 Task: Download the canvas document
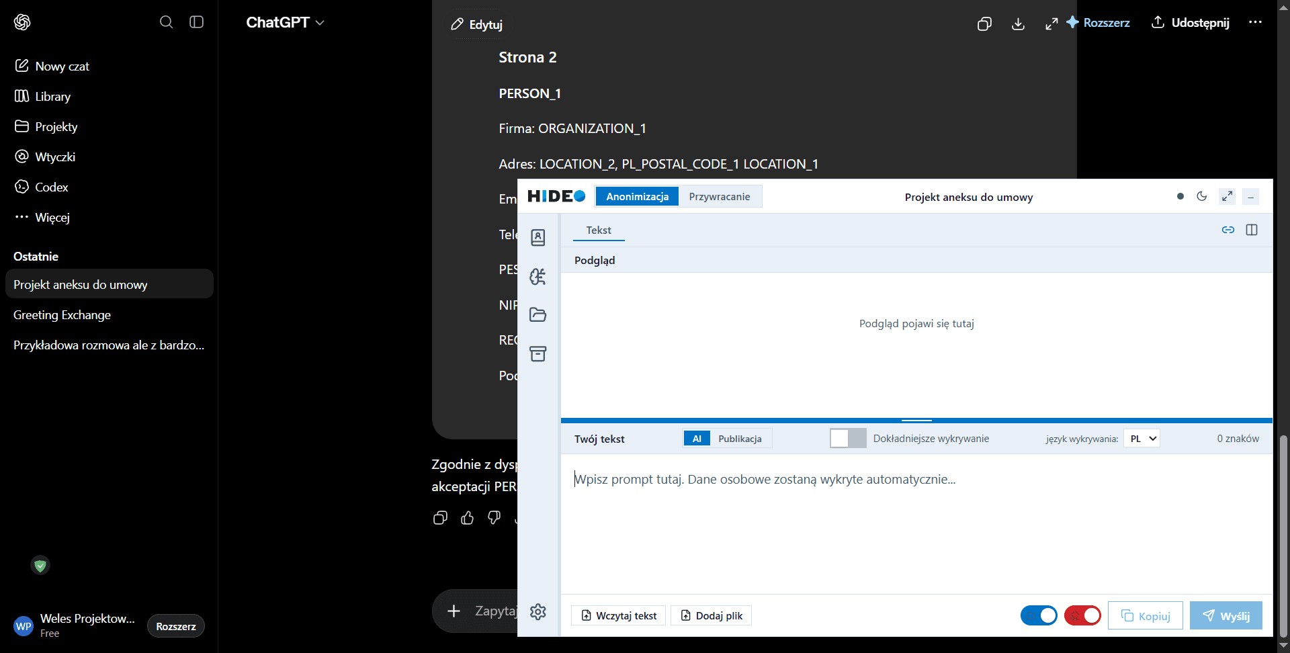point(1018,24)
